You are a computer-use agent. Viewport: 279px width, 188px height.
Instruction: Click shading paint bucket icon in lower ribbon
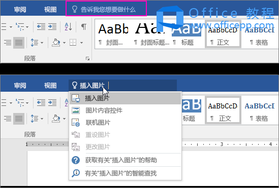(x=56, y=119)
